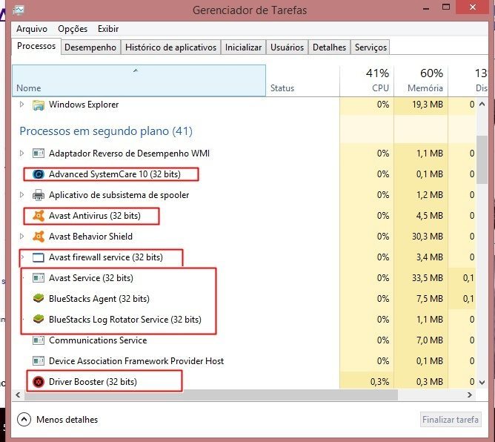Click the Driver Booster red icon
Image resolution: width=495 pixels, height=442 pixels.
(39, 382)
